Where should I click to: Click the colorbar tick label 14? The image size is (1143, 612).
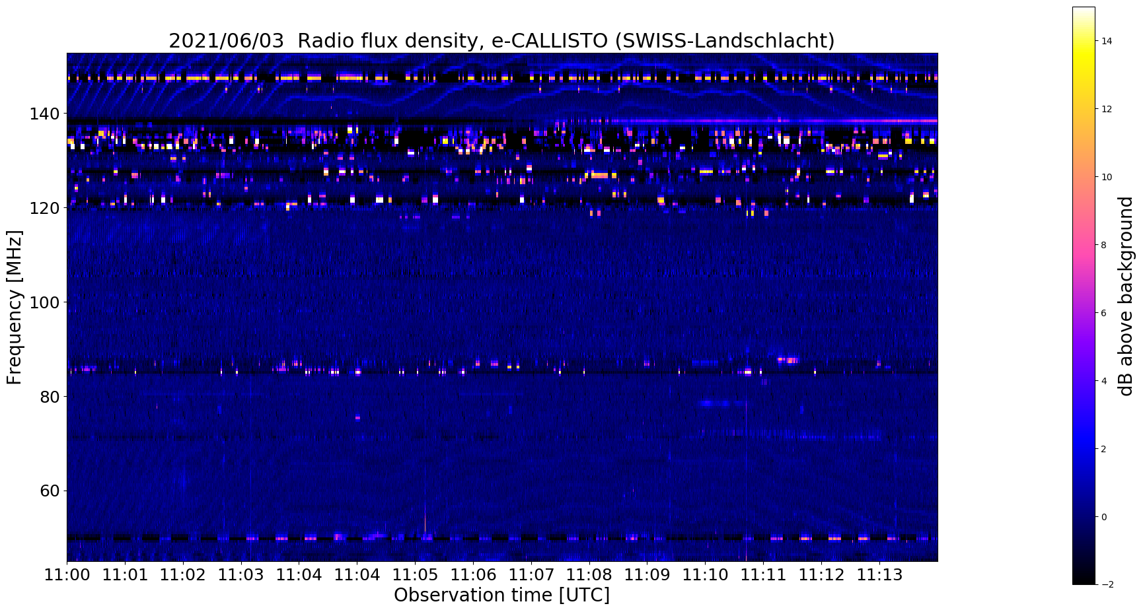pos(1107,41)
